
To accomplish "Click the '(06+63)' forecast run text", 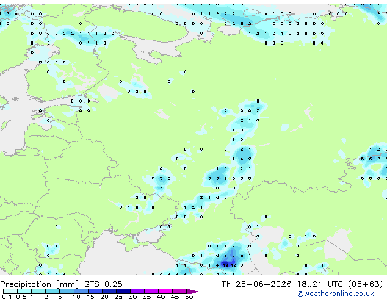I will coord(365,284).
